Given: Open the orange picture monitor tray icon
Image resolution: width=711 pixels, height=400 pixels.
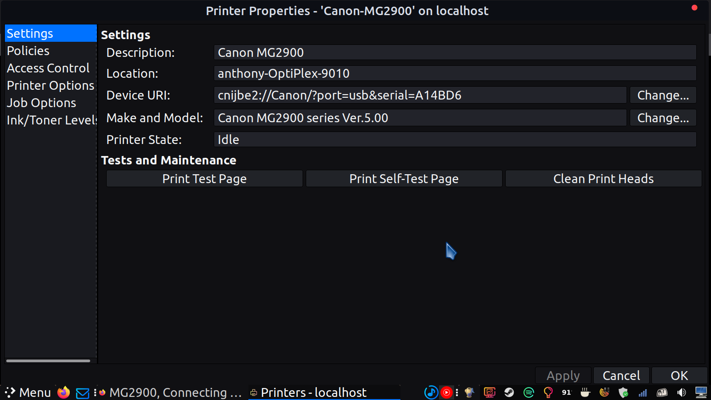Looking at the screenshot, I should point(490,392).
